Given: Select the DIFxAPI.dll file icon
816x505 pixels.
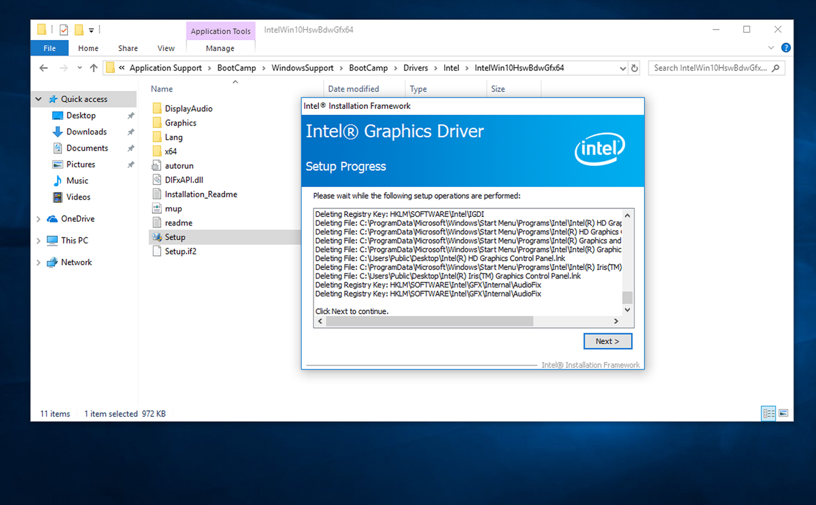Looking at the screenshot, I should click(x=157, y=180).
